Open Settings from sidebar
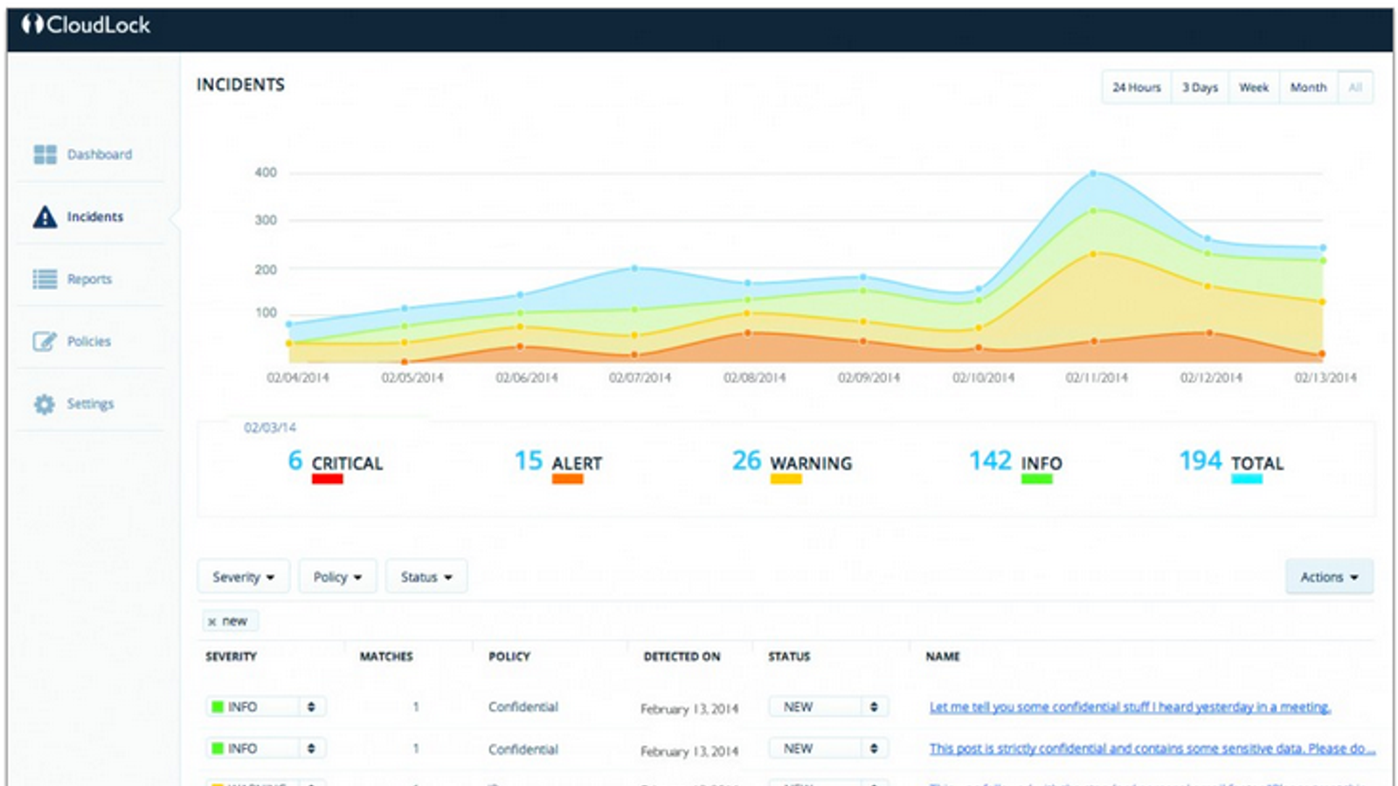The width and height of the screenshot is (1398, 786). tap(90, 403)
